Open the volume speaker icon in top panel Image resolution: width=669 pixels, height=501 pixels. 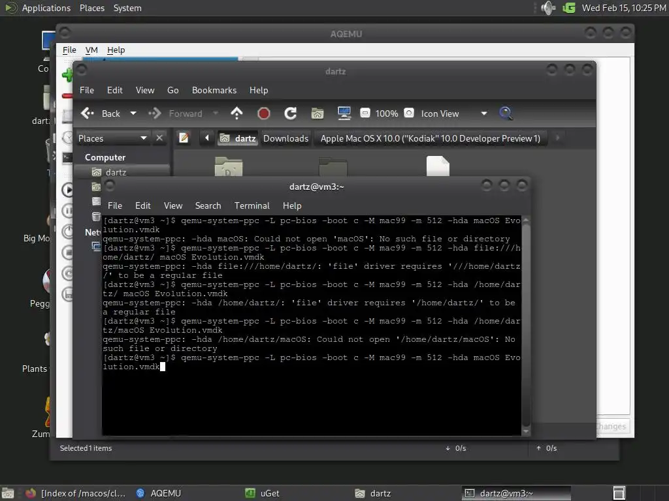click(x=548, y=8)
